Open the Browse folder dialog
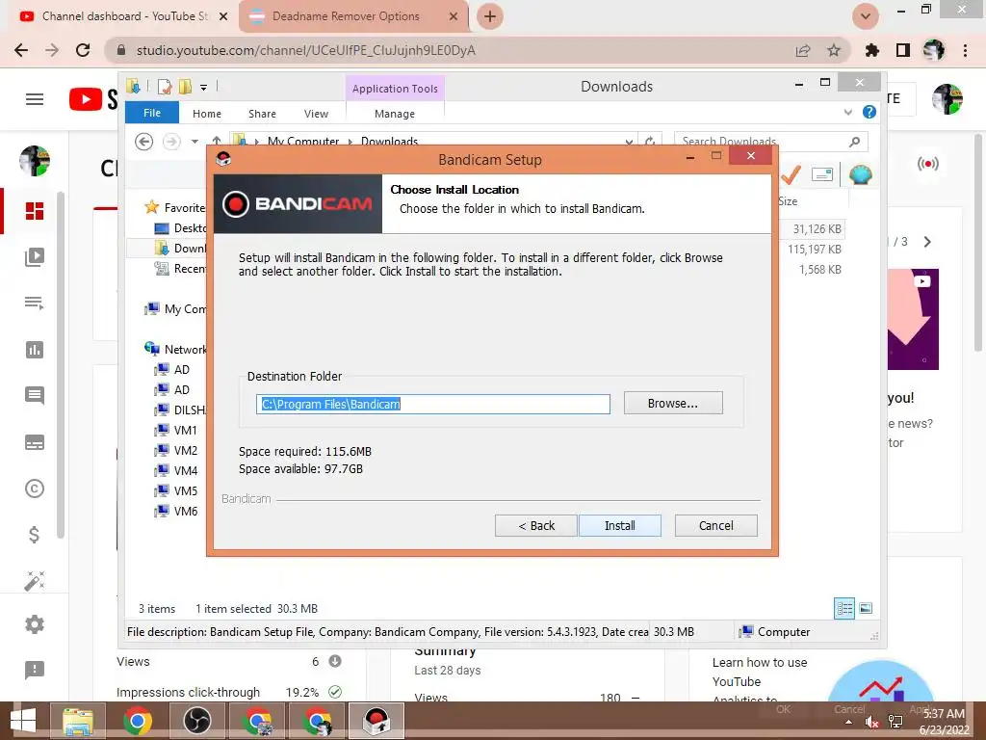Viewport: 986px width, 740px height. [673, 404]
